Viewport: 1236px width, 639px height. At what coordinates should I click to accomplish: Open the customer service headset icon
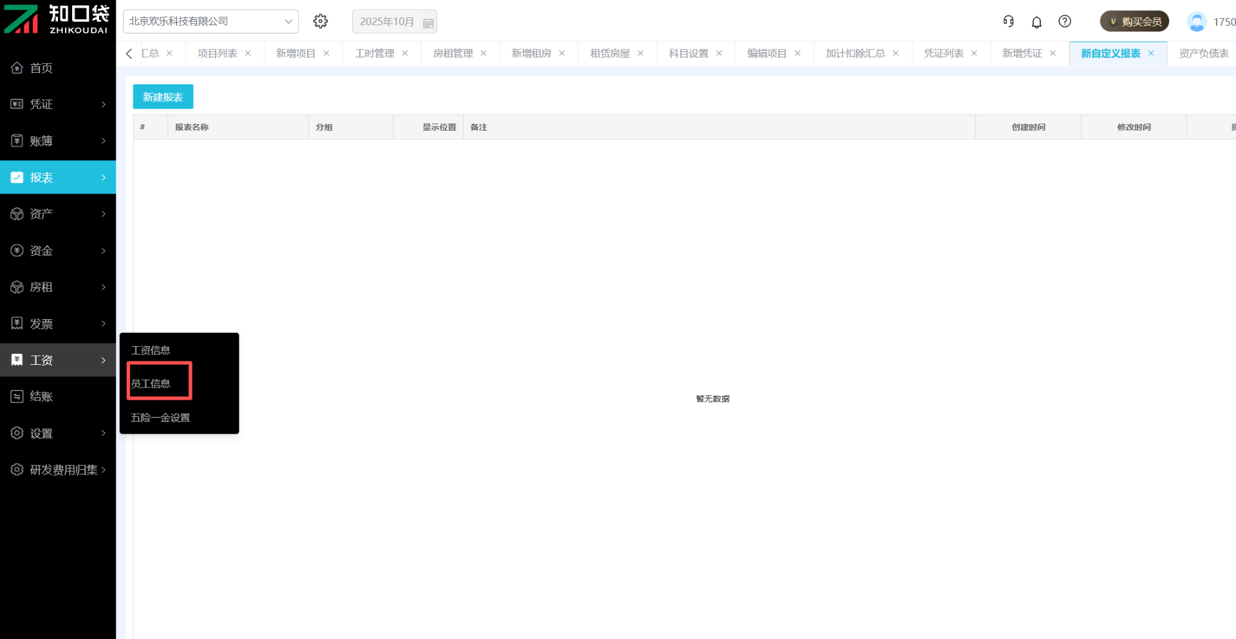click(1008, 21)
